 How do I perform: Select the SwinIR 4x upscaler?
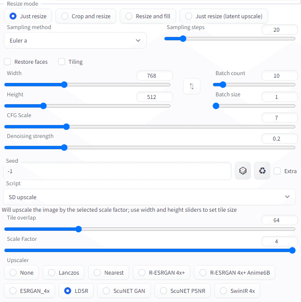tap(237, 291)
